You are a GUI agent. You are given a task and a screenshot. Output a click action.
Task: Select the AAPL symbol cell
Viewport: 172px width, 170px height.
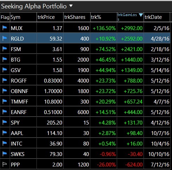tap(23, 133)
